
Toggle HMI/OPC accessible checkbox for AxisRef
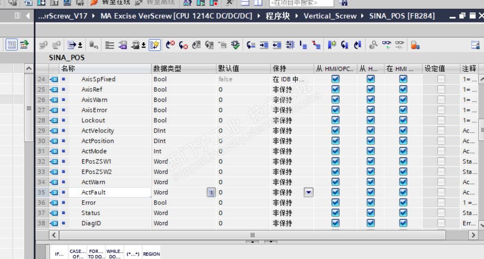pos(336,89)
